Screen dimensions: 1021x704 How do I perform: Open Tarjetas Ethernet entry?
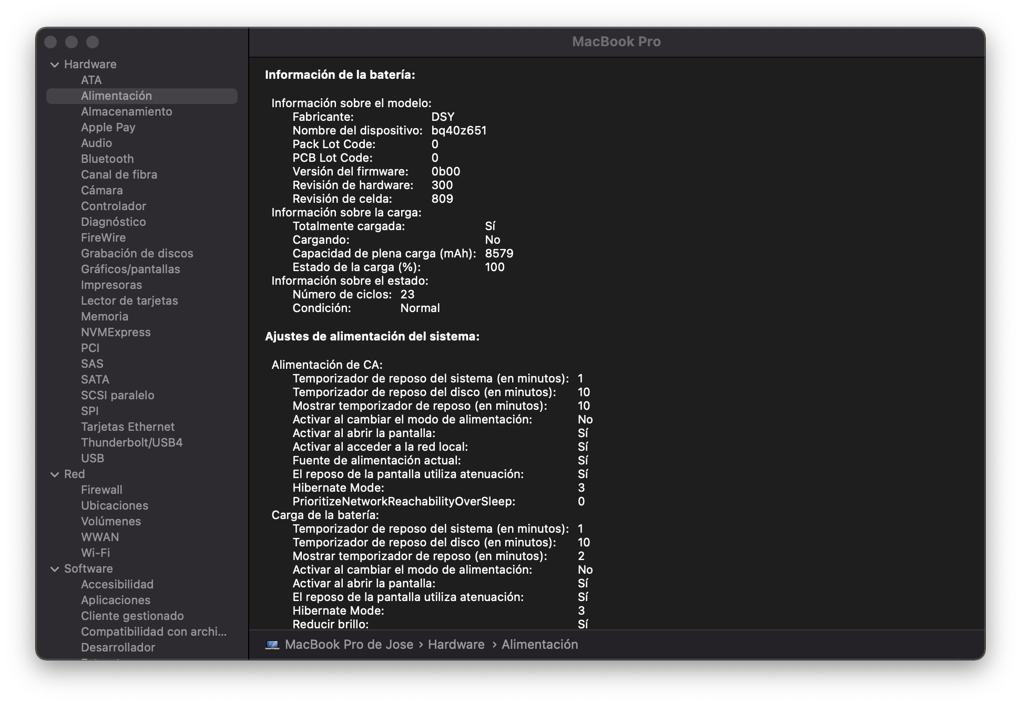tap(127, 427)
